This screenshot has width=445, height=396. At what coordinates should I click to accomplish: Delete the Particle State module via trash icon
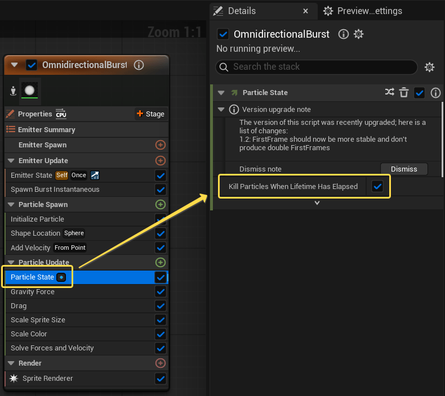[404, 92]
